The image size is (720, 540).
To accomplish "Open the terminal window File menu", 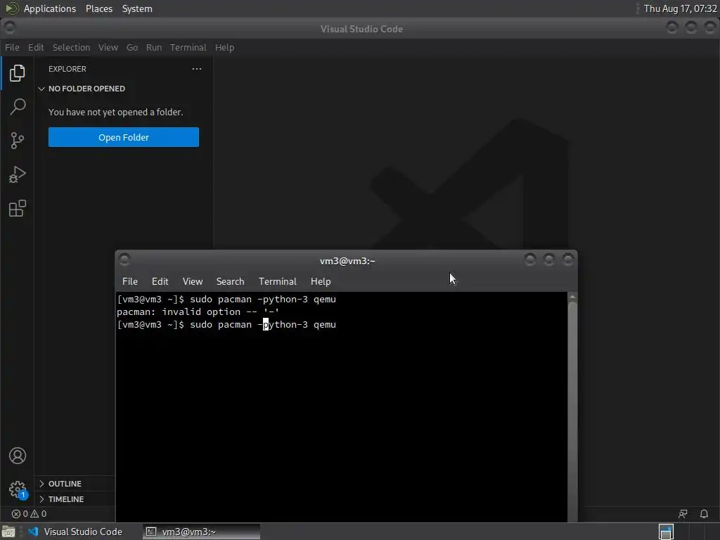I will pos(130,281).
